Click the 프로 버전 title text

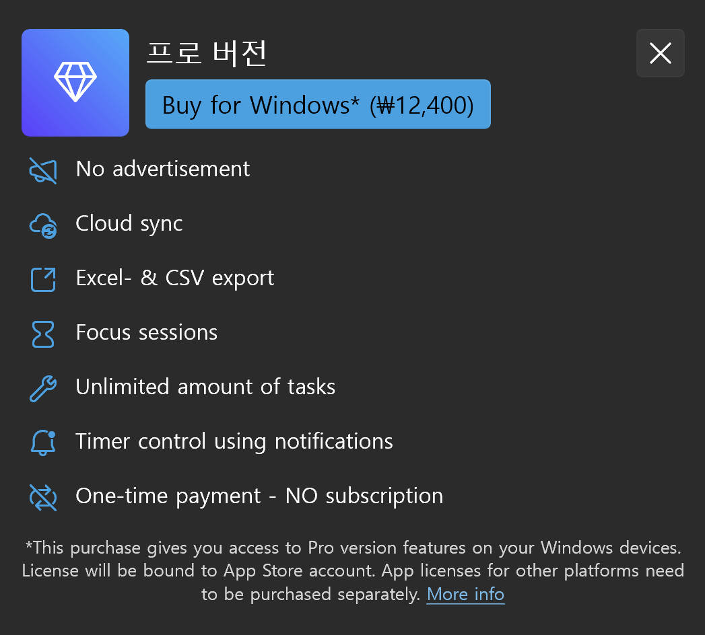click(205, 55)
